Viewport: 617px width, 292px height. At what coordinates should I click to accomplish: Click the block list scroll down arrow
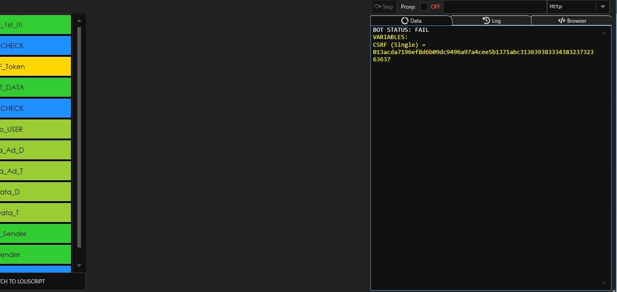(x=79, y=265)
